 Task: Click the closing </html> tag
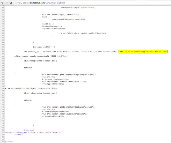click(x=9, y=142)
